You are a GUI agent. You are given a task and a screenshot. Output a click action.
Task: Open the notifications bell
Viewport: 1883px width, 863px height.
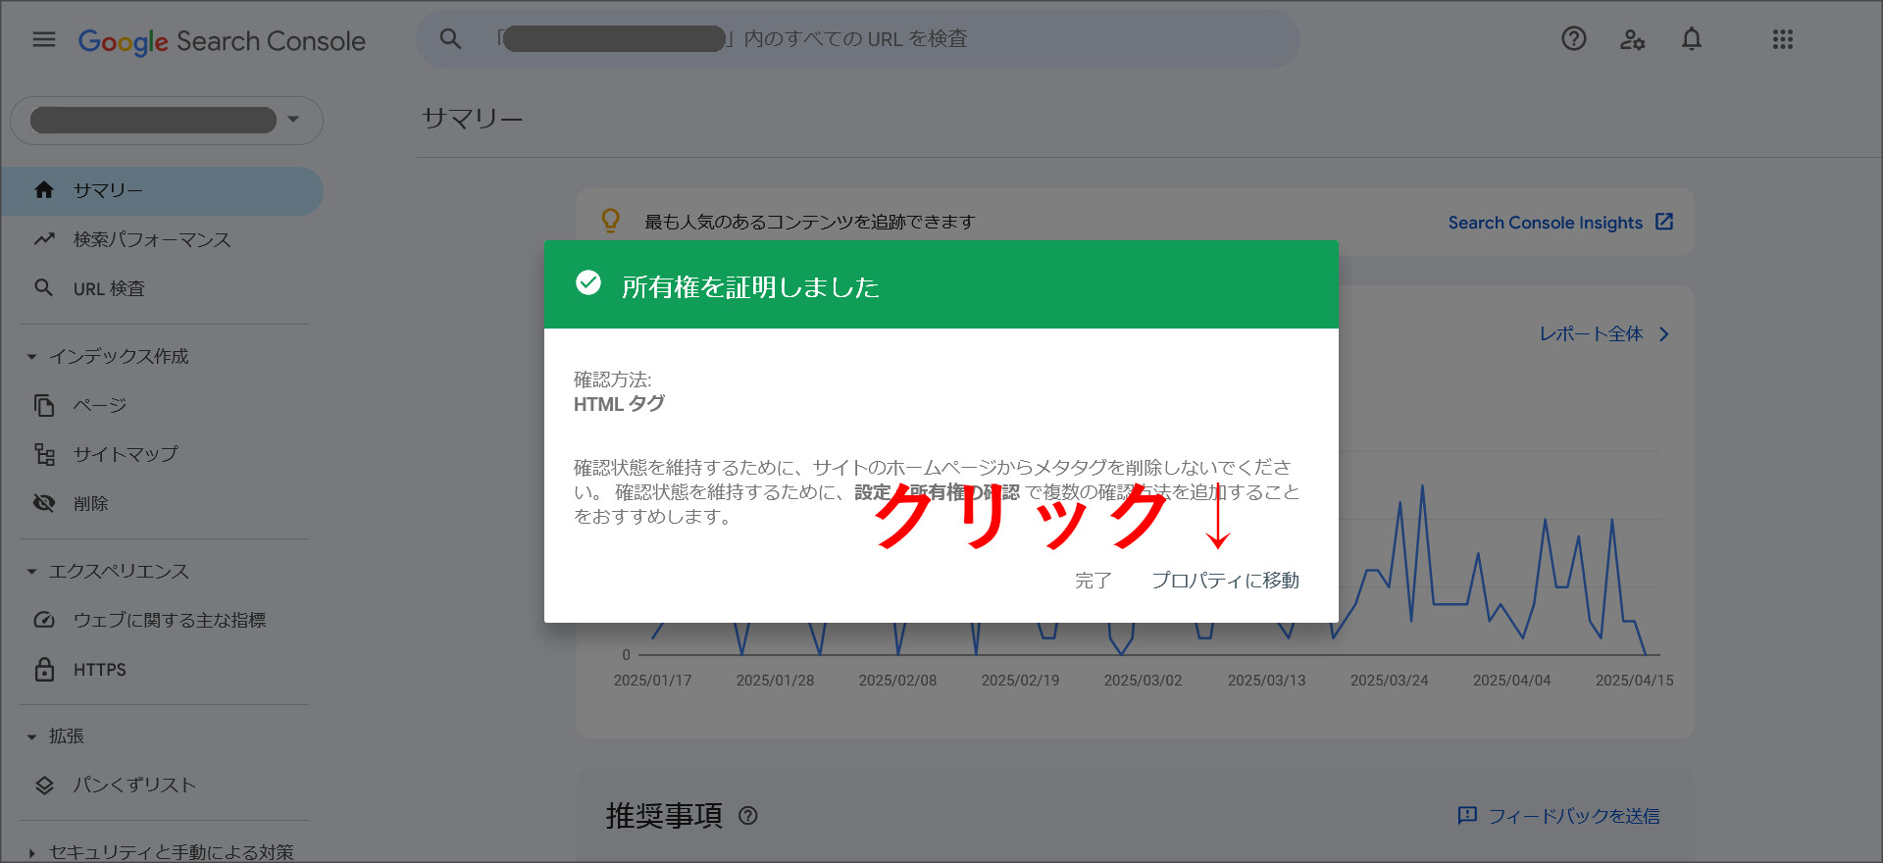pyautogui.click(x=1692, y=39)
